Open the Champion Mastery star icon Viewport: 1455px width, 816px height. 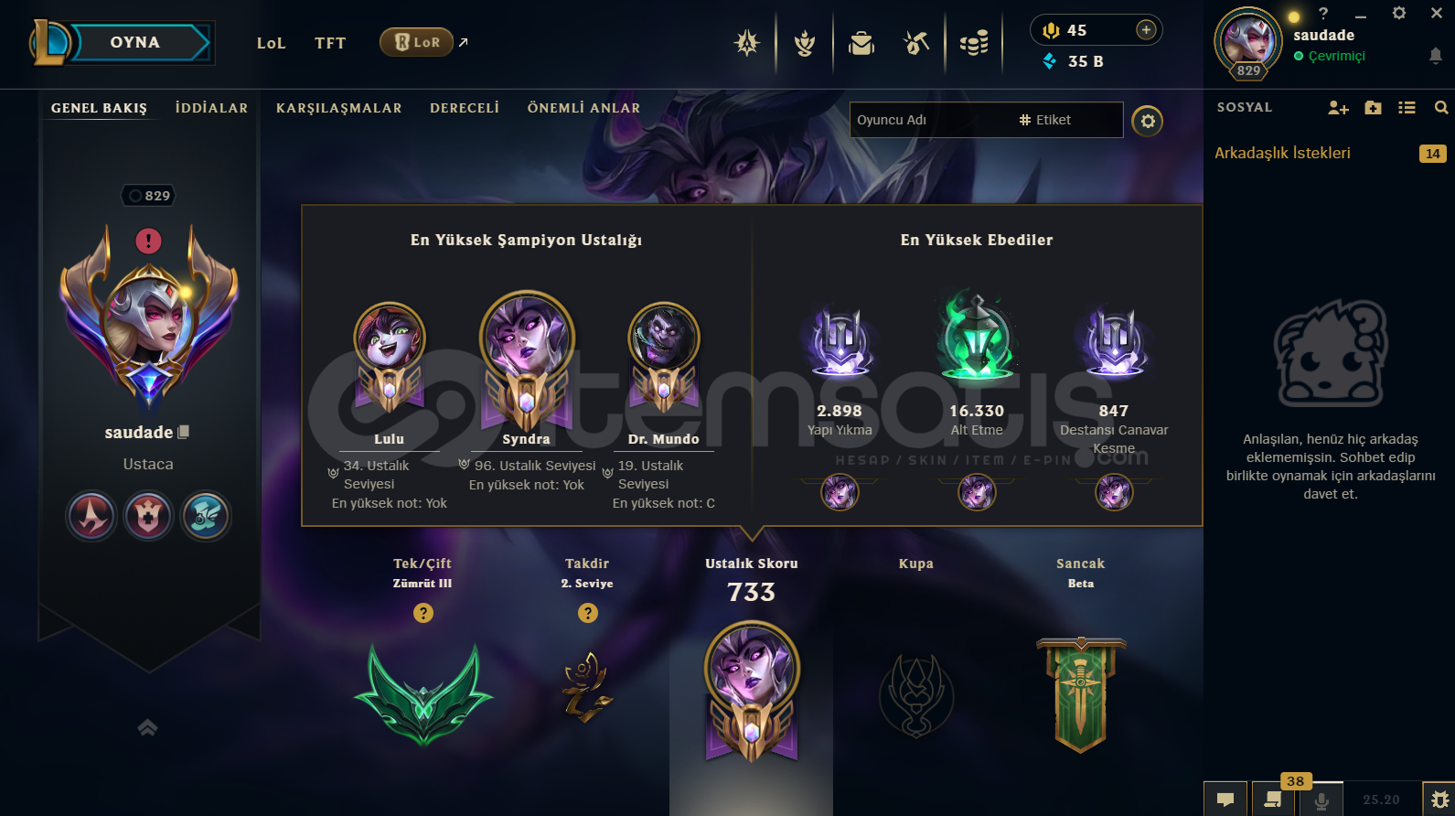click(747, 43)
